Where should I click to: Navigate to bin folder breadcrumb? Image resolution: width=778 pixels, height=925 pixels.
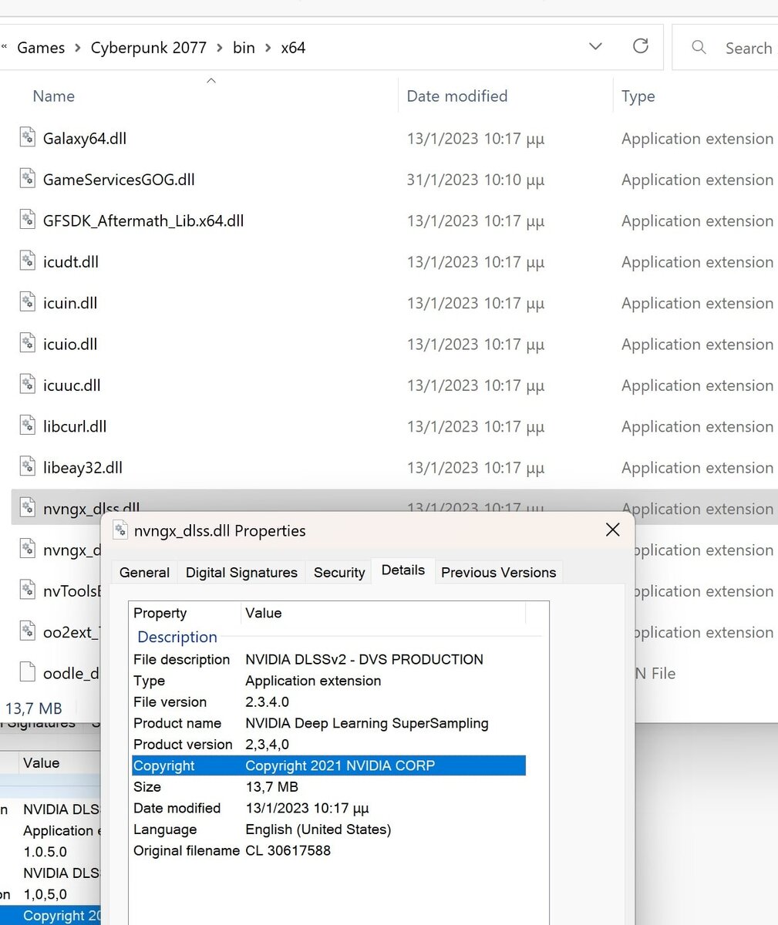coord(244,48)
